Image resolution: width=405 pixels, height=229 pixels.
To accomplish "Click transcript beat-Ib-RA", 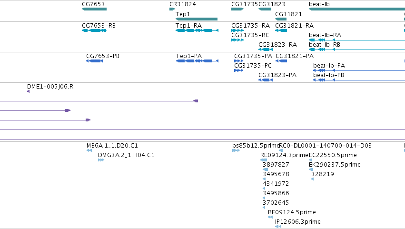I will (x=357, y=40).
